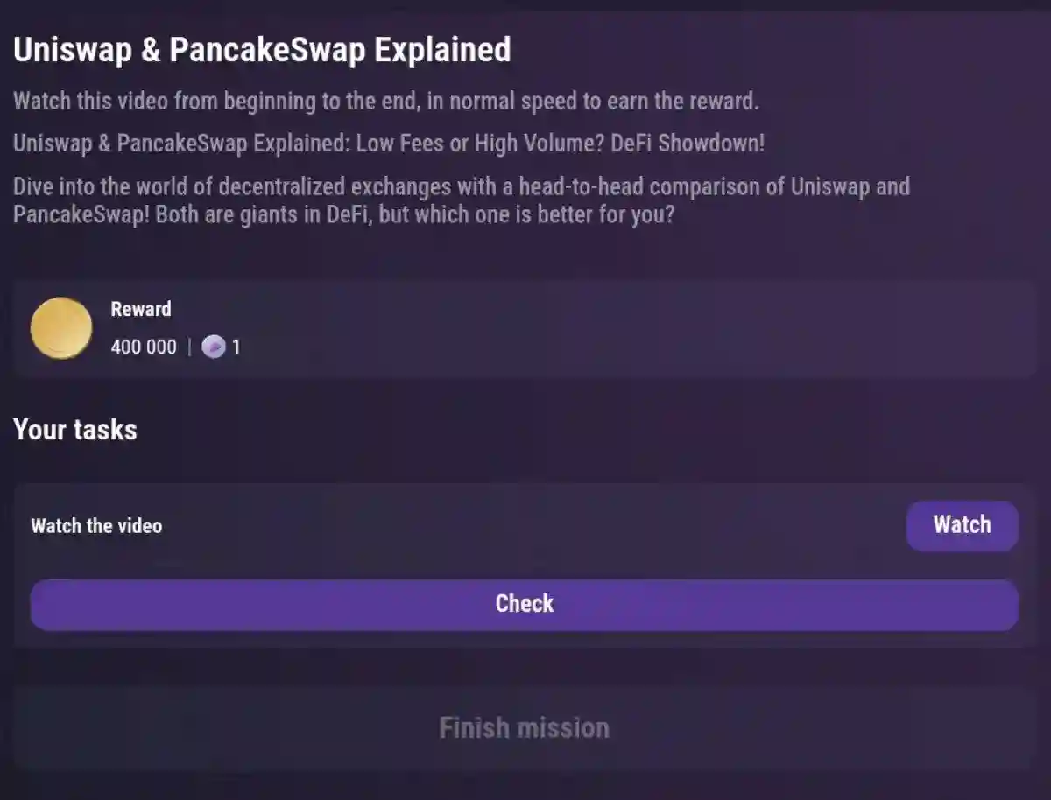The image size is (1051, 800).
Task: Click the Your tasks section heading
Action: (74, 430)
